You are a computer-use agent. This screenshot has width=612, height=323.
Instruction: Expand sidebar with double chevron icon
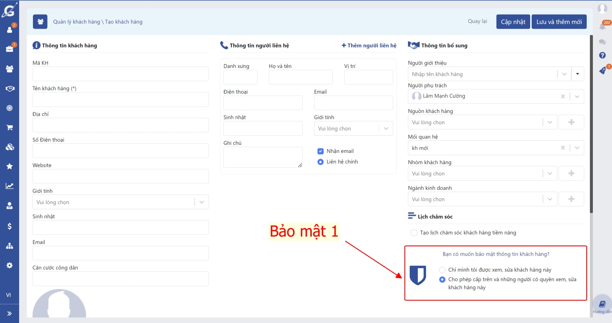pyautogui.click(x=10, y=313)
